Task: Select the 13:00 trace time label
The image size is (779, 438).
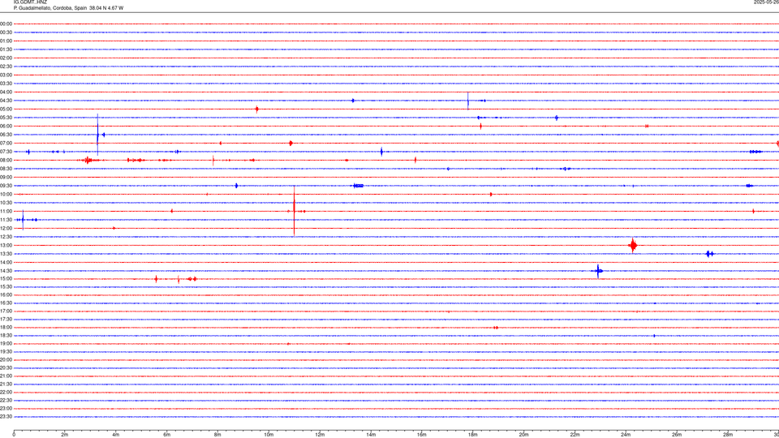Action: [x=6, y=245]
